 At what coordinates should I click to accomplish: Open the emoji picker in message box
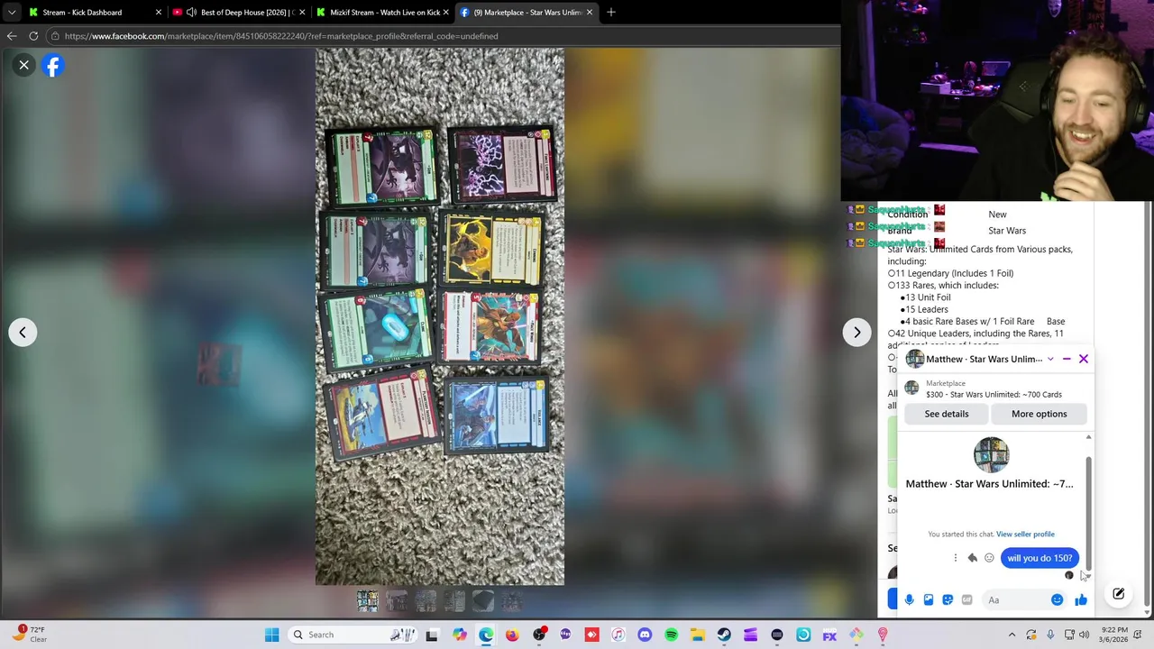pos(1057,600)
